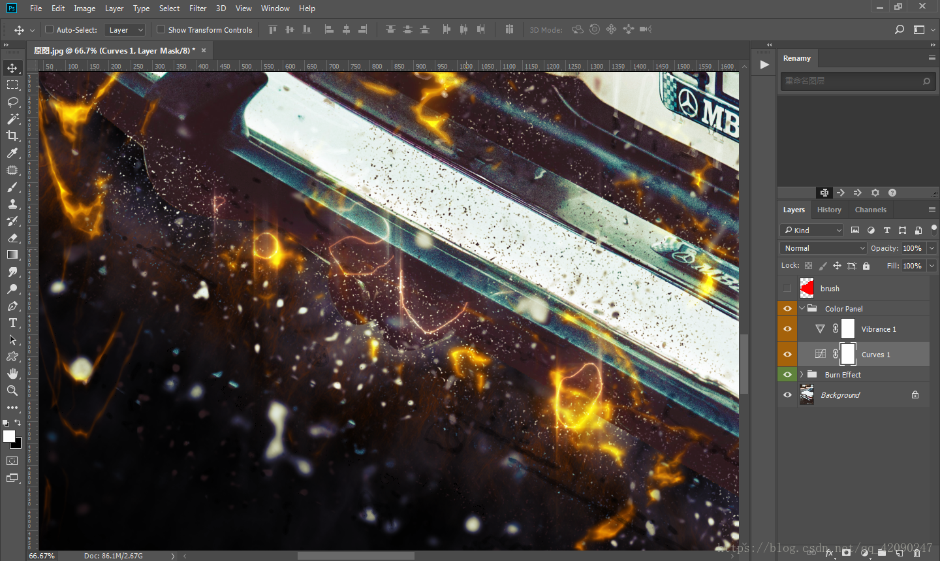Image resolution: width=940 pixels, height=561 pixels.
Task: Collapse the Color Panel group chevron
Action: click(802, 308)
